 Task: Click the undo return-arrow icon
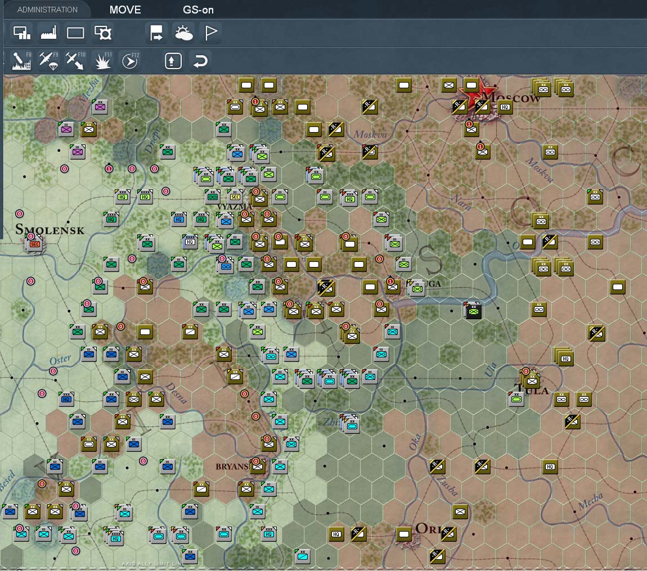[200, 61]
